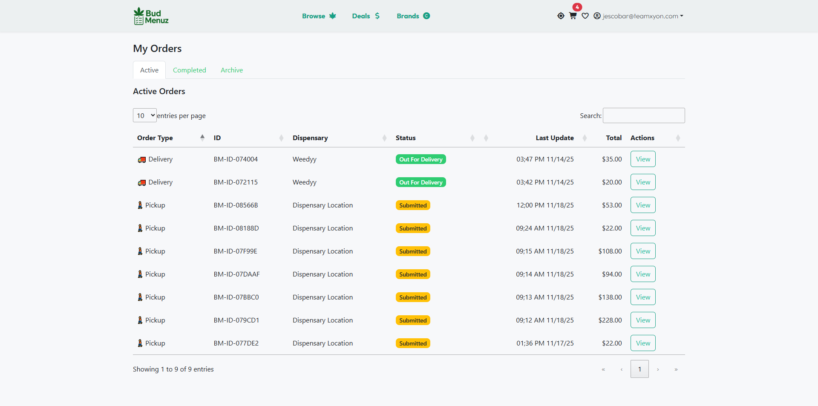Switch to the Completed tab
Viewport: 818px width, 406px height.
(189, 70)
